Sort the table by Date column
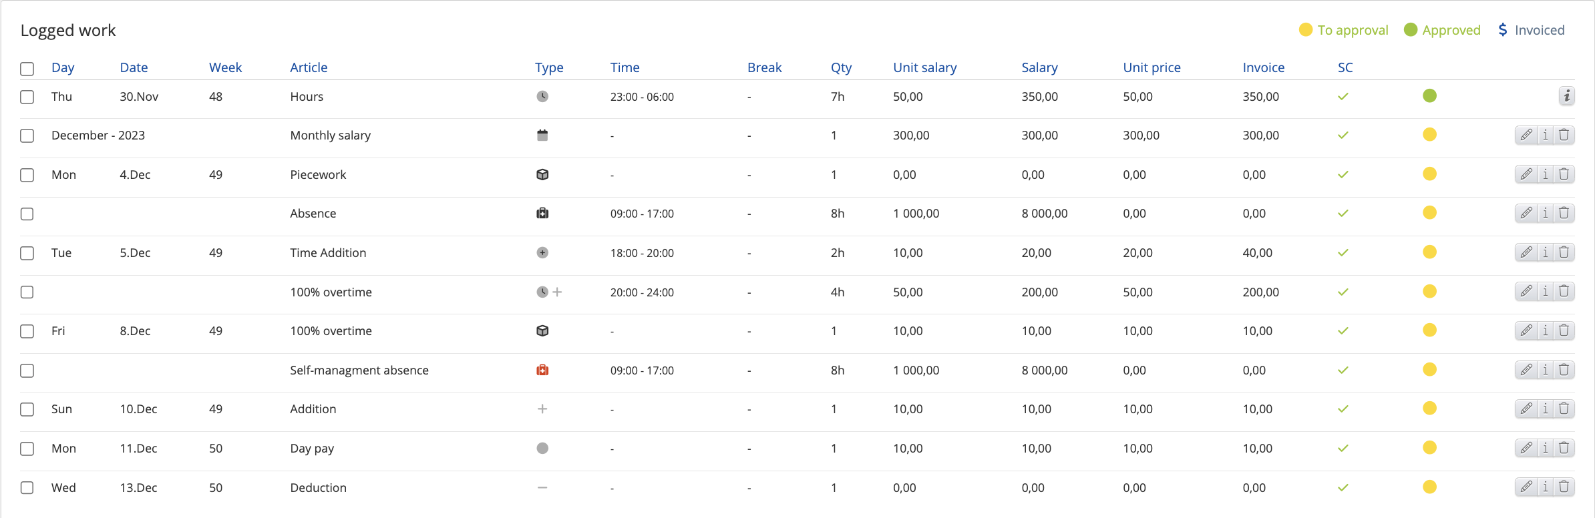The image size is (1595, 518). pyautogui.click(x=134, y=67)
